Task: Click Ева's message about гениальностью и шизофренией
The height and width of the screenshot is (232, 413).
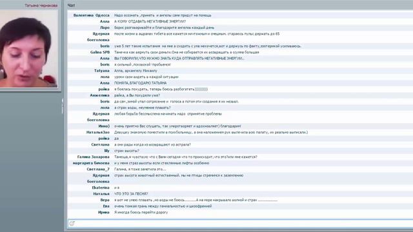Action: [163, 206]
